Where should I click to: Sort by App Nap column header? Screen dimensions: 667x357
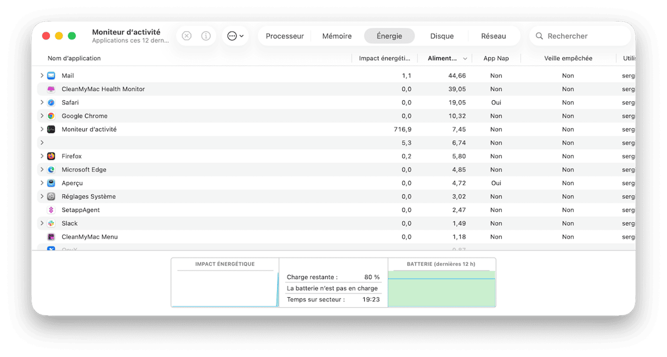496,59
